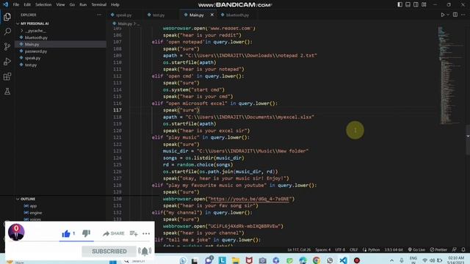Switch to the bluetooth.py editor tab
Viewport: 470px width, 264px height.
(237, 15)
